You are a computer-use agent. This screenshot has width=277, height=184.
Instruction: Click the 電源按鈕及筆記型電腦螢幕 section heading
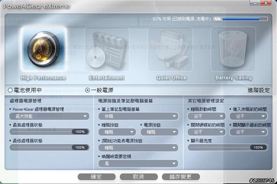(x=126, y=101)
